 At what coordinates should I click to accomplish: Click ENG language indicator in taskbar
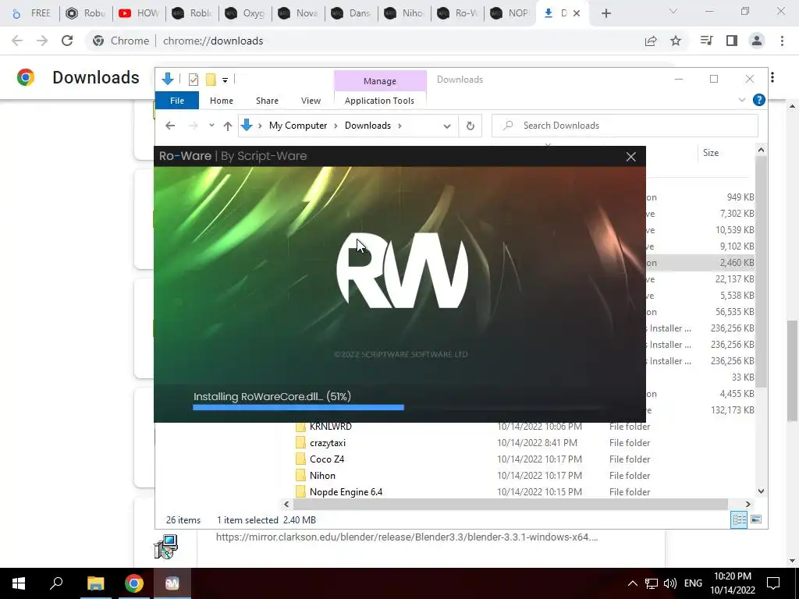(693, 583)
